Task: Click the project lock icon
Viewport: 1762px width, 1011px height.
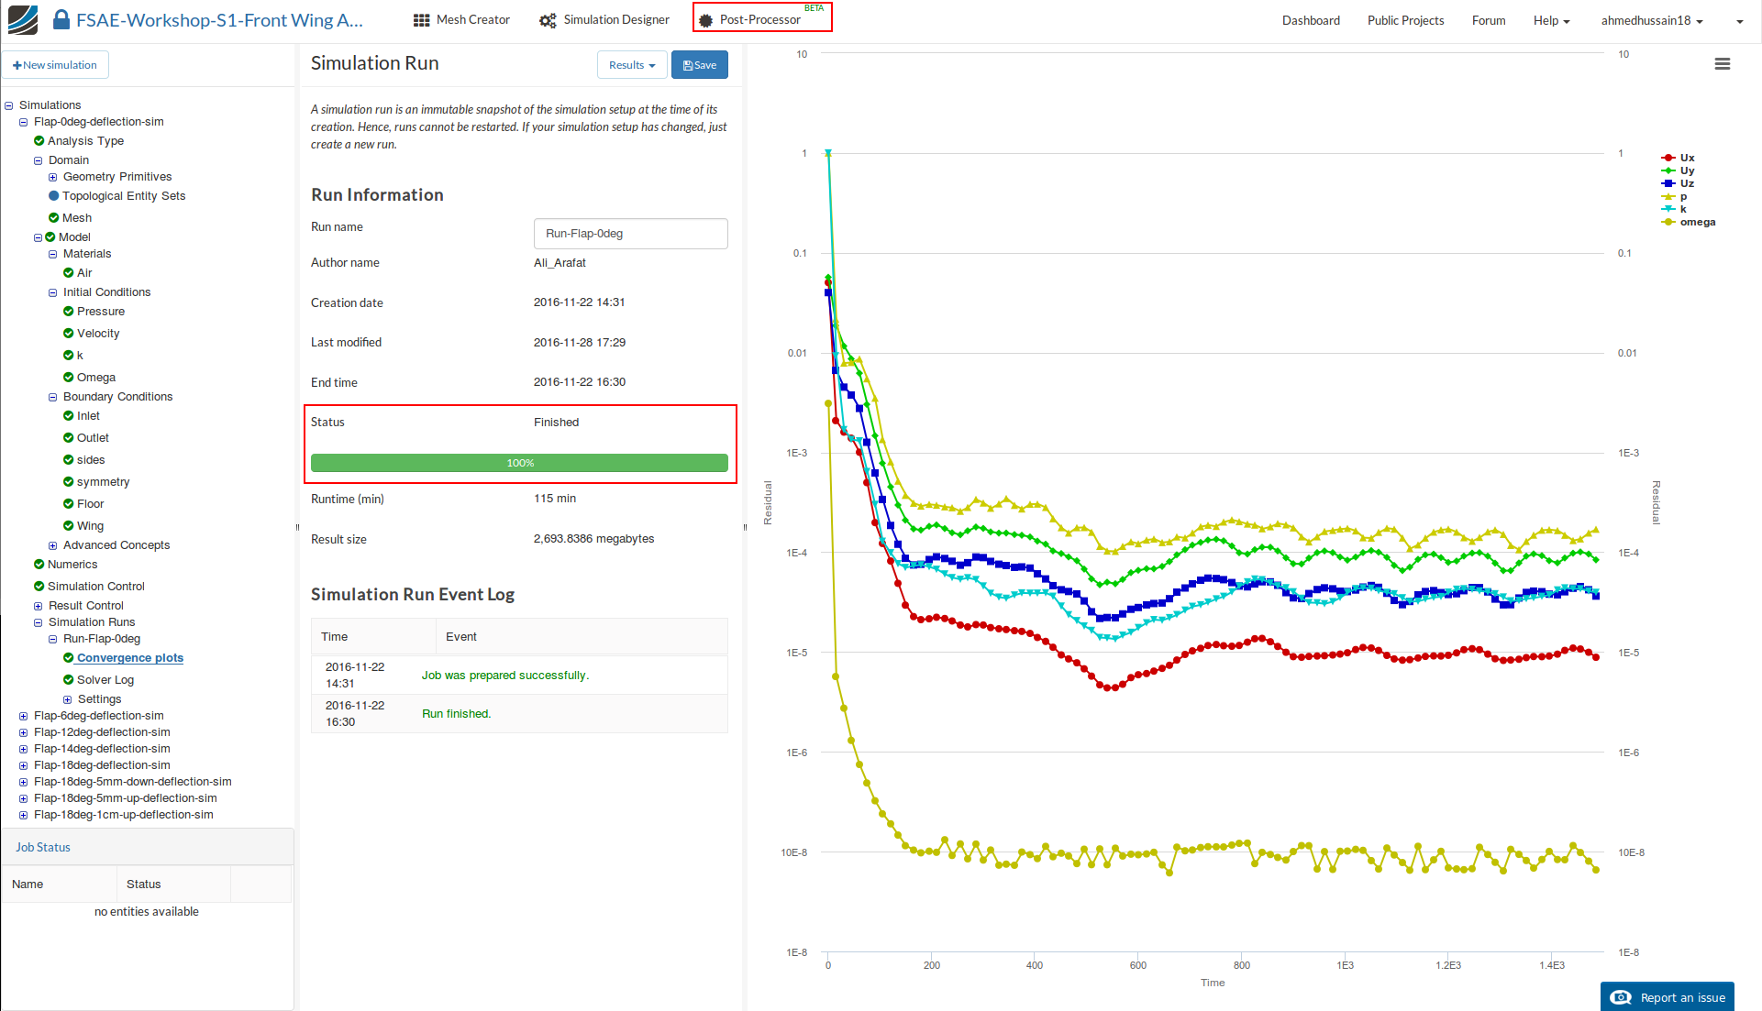Action: (61, 19)
